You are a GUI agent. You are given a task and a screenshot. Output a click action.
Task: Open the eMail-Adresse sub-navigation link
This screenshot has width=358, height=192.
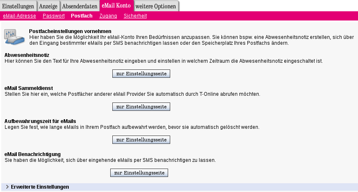click(x=19, y=16)
